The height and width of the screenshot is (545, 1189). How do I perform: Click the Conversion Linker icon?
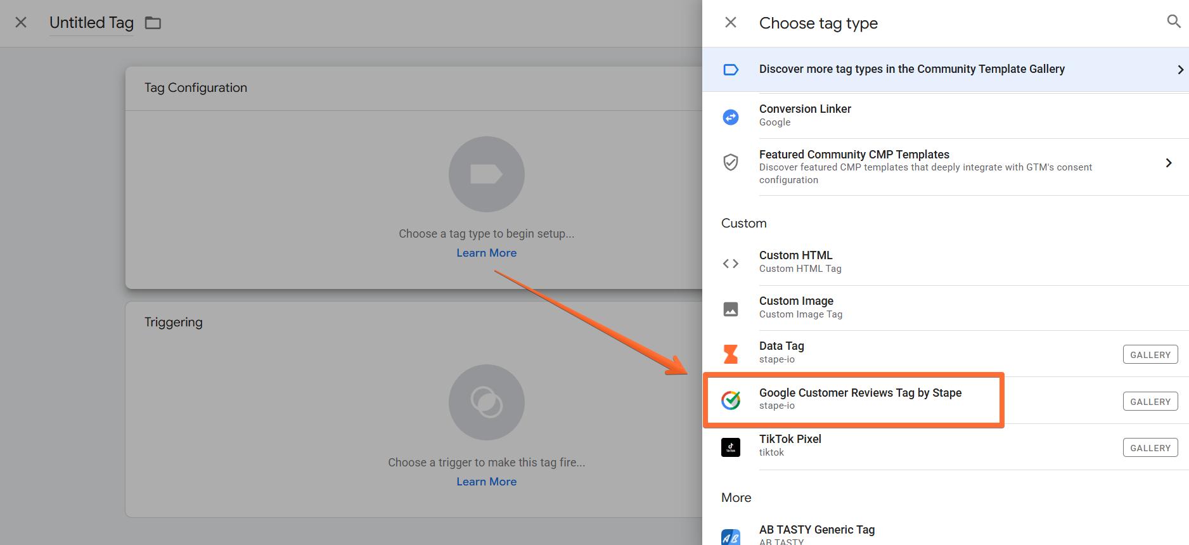(731, 117)
